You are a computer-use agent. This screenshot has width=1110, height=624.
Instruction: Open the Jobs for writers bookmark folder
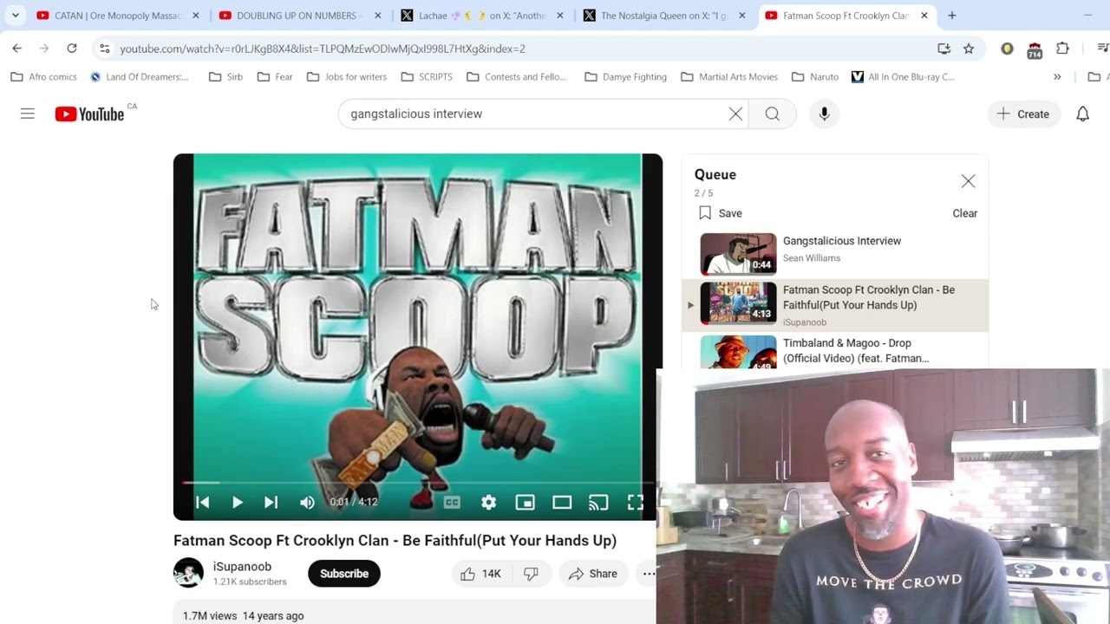pos(347,77)
